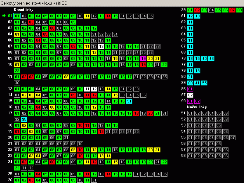Click red train 10 on line 22
244x183 pixels.
click(x=80, y=150)
